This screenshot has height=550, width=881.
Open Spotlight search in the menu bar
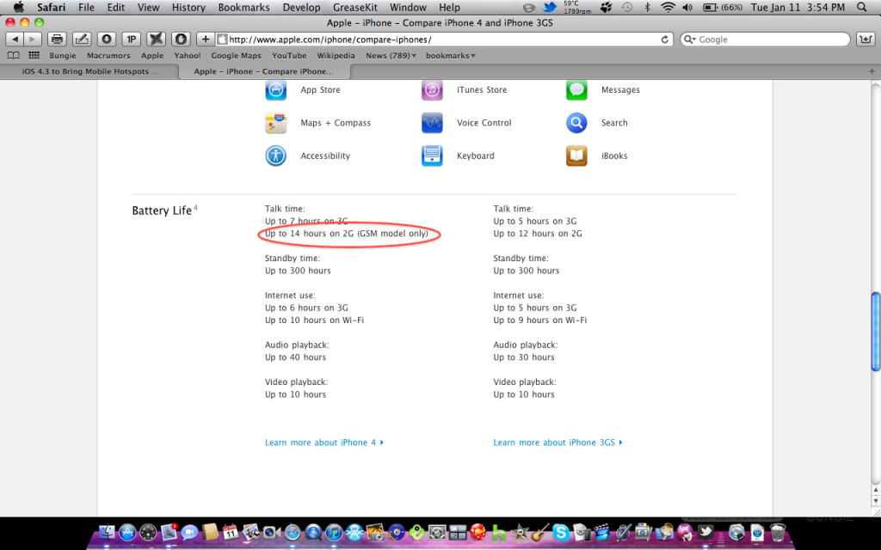[862, 7]
